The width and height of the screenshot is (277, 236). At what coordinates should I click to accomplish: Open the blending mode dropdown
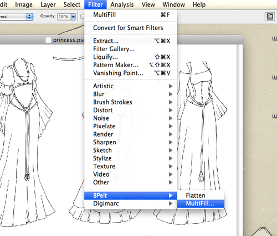tap(16, 17)
